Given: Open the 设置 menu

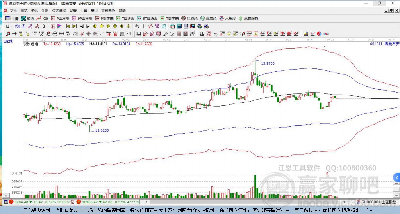Looking at the screenshot, I should 73,11.
